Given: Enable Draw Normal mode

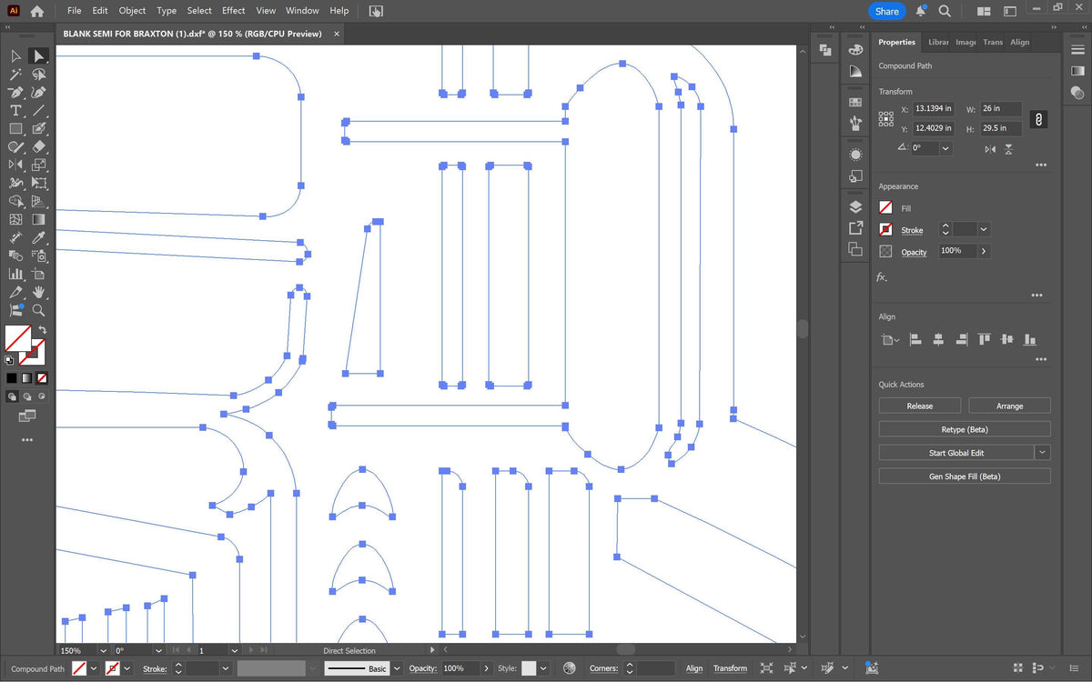Looking at the screenshot, I should 12,396.
